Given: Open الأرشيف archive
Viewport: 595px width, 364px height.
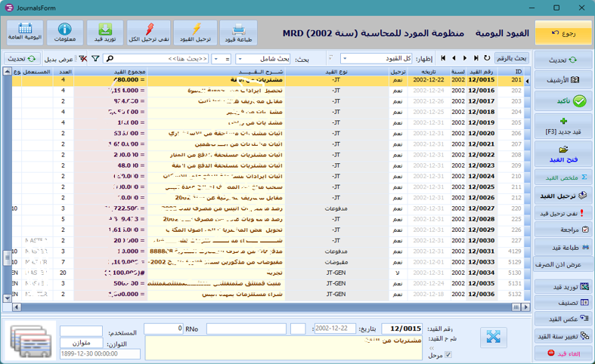Looking at the screenshot, I should click(563, 80).
